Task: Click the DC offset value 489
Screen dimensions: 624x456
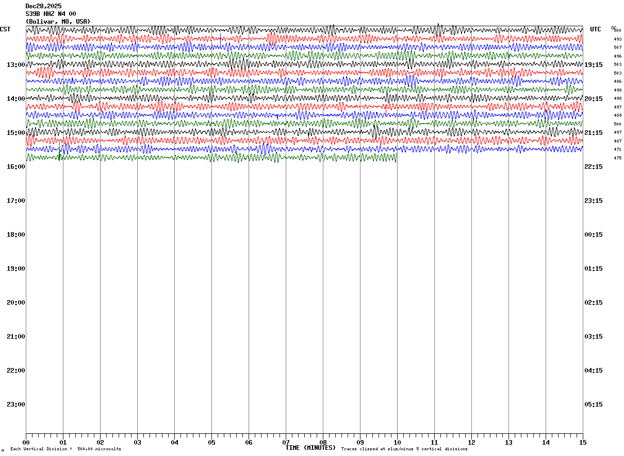Action: click(x=617, y=115)
